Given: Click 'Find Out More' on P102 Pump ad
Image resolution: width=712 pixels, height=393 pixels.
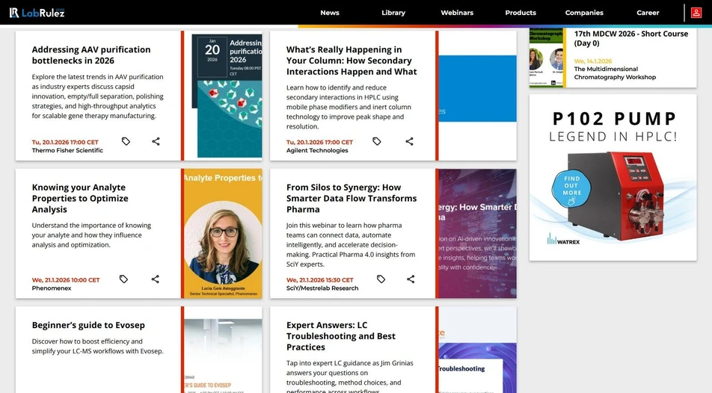Looking at the screenshot, I should [x=572, y=186].
